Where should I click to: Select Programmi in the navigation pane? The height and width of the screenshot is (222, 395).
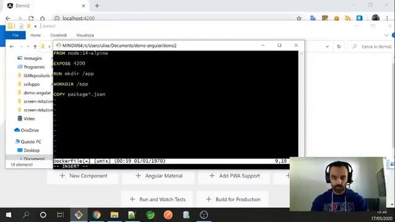(x=35, y=67)
